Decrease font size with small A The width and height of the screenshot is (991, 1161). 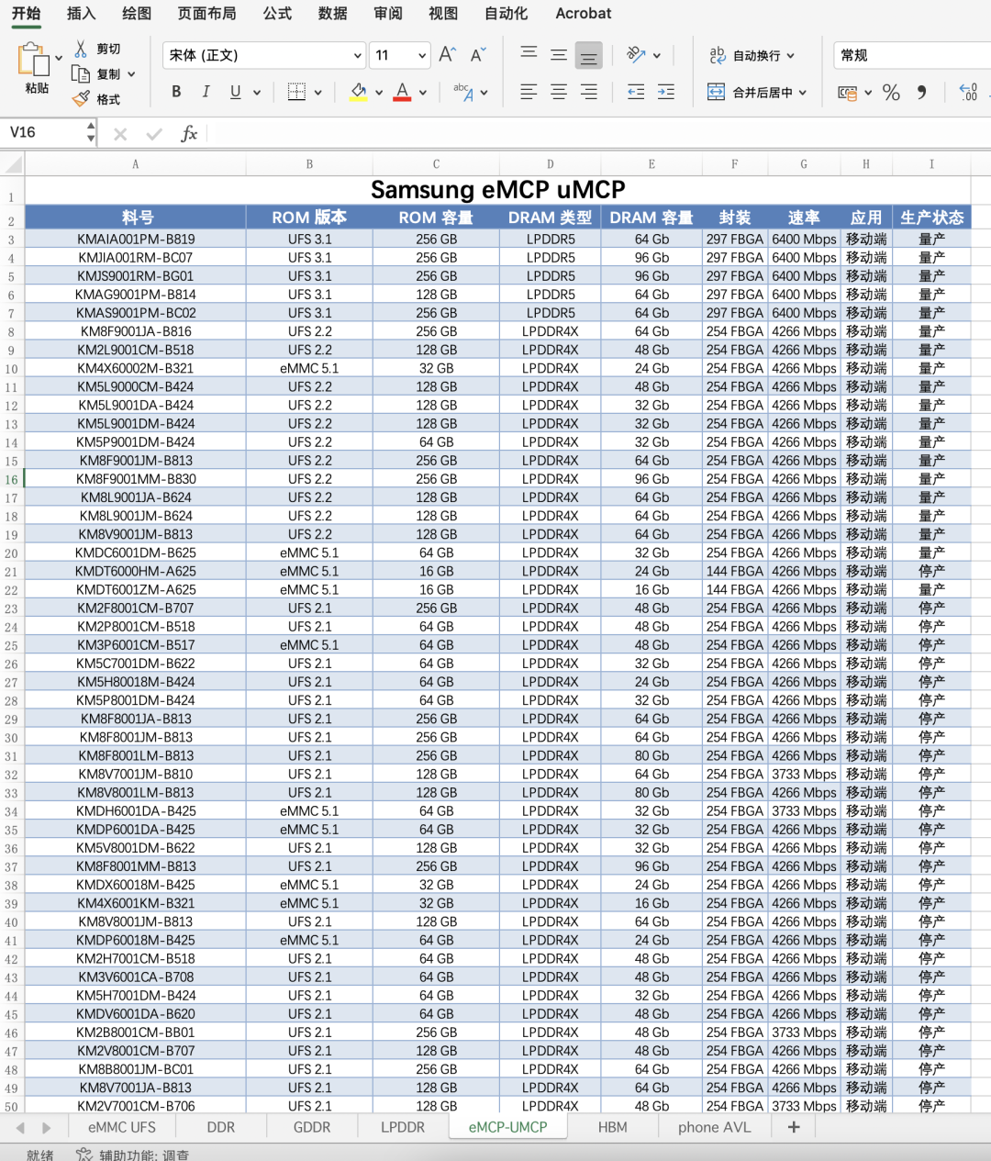point(477,55)
